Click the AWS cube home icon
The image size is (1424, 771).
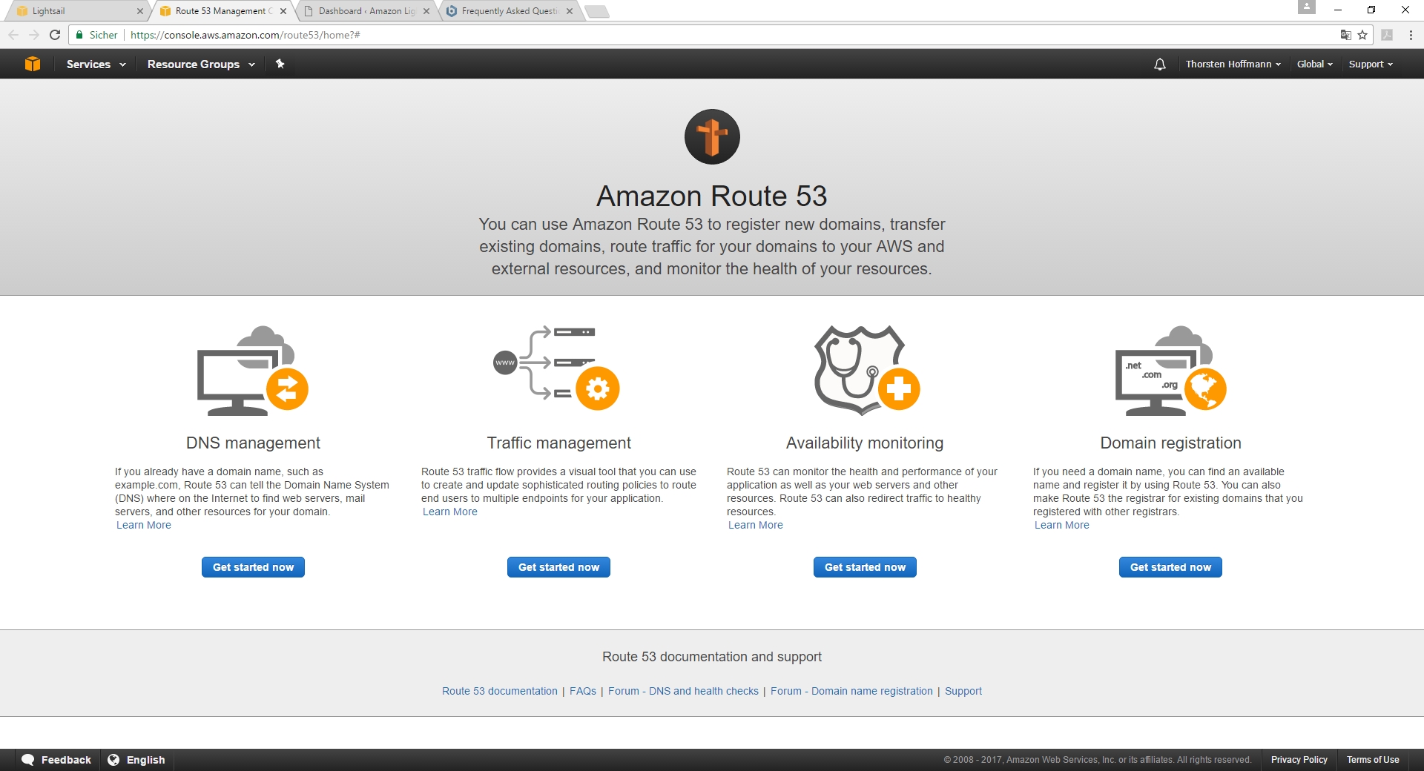(33, 64)
